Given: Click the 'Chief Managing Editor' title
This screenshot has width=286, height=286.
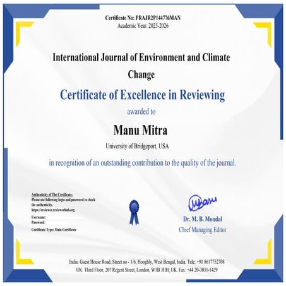Looking at the screenshot, I should pyautogui.click(x=203, y=230).
